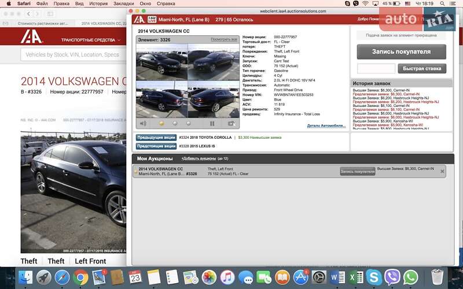Mute sound with the speaker icon
The width and height of the screenshot is (463, 289).
point(143,123)
